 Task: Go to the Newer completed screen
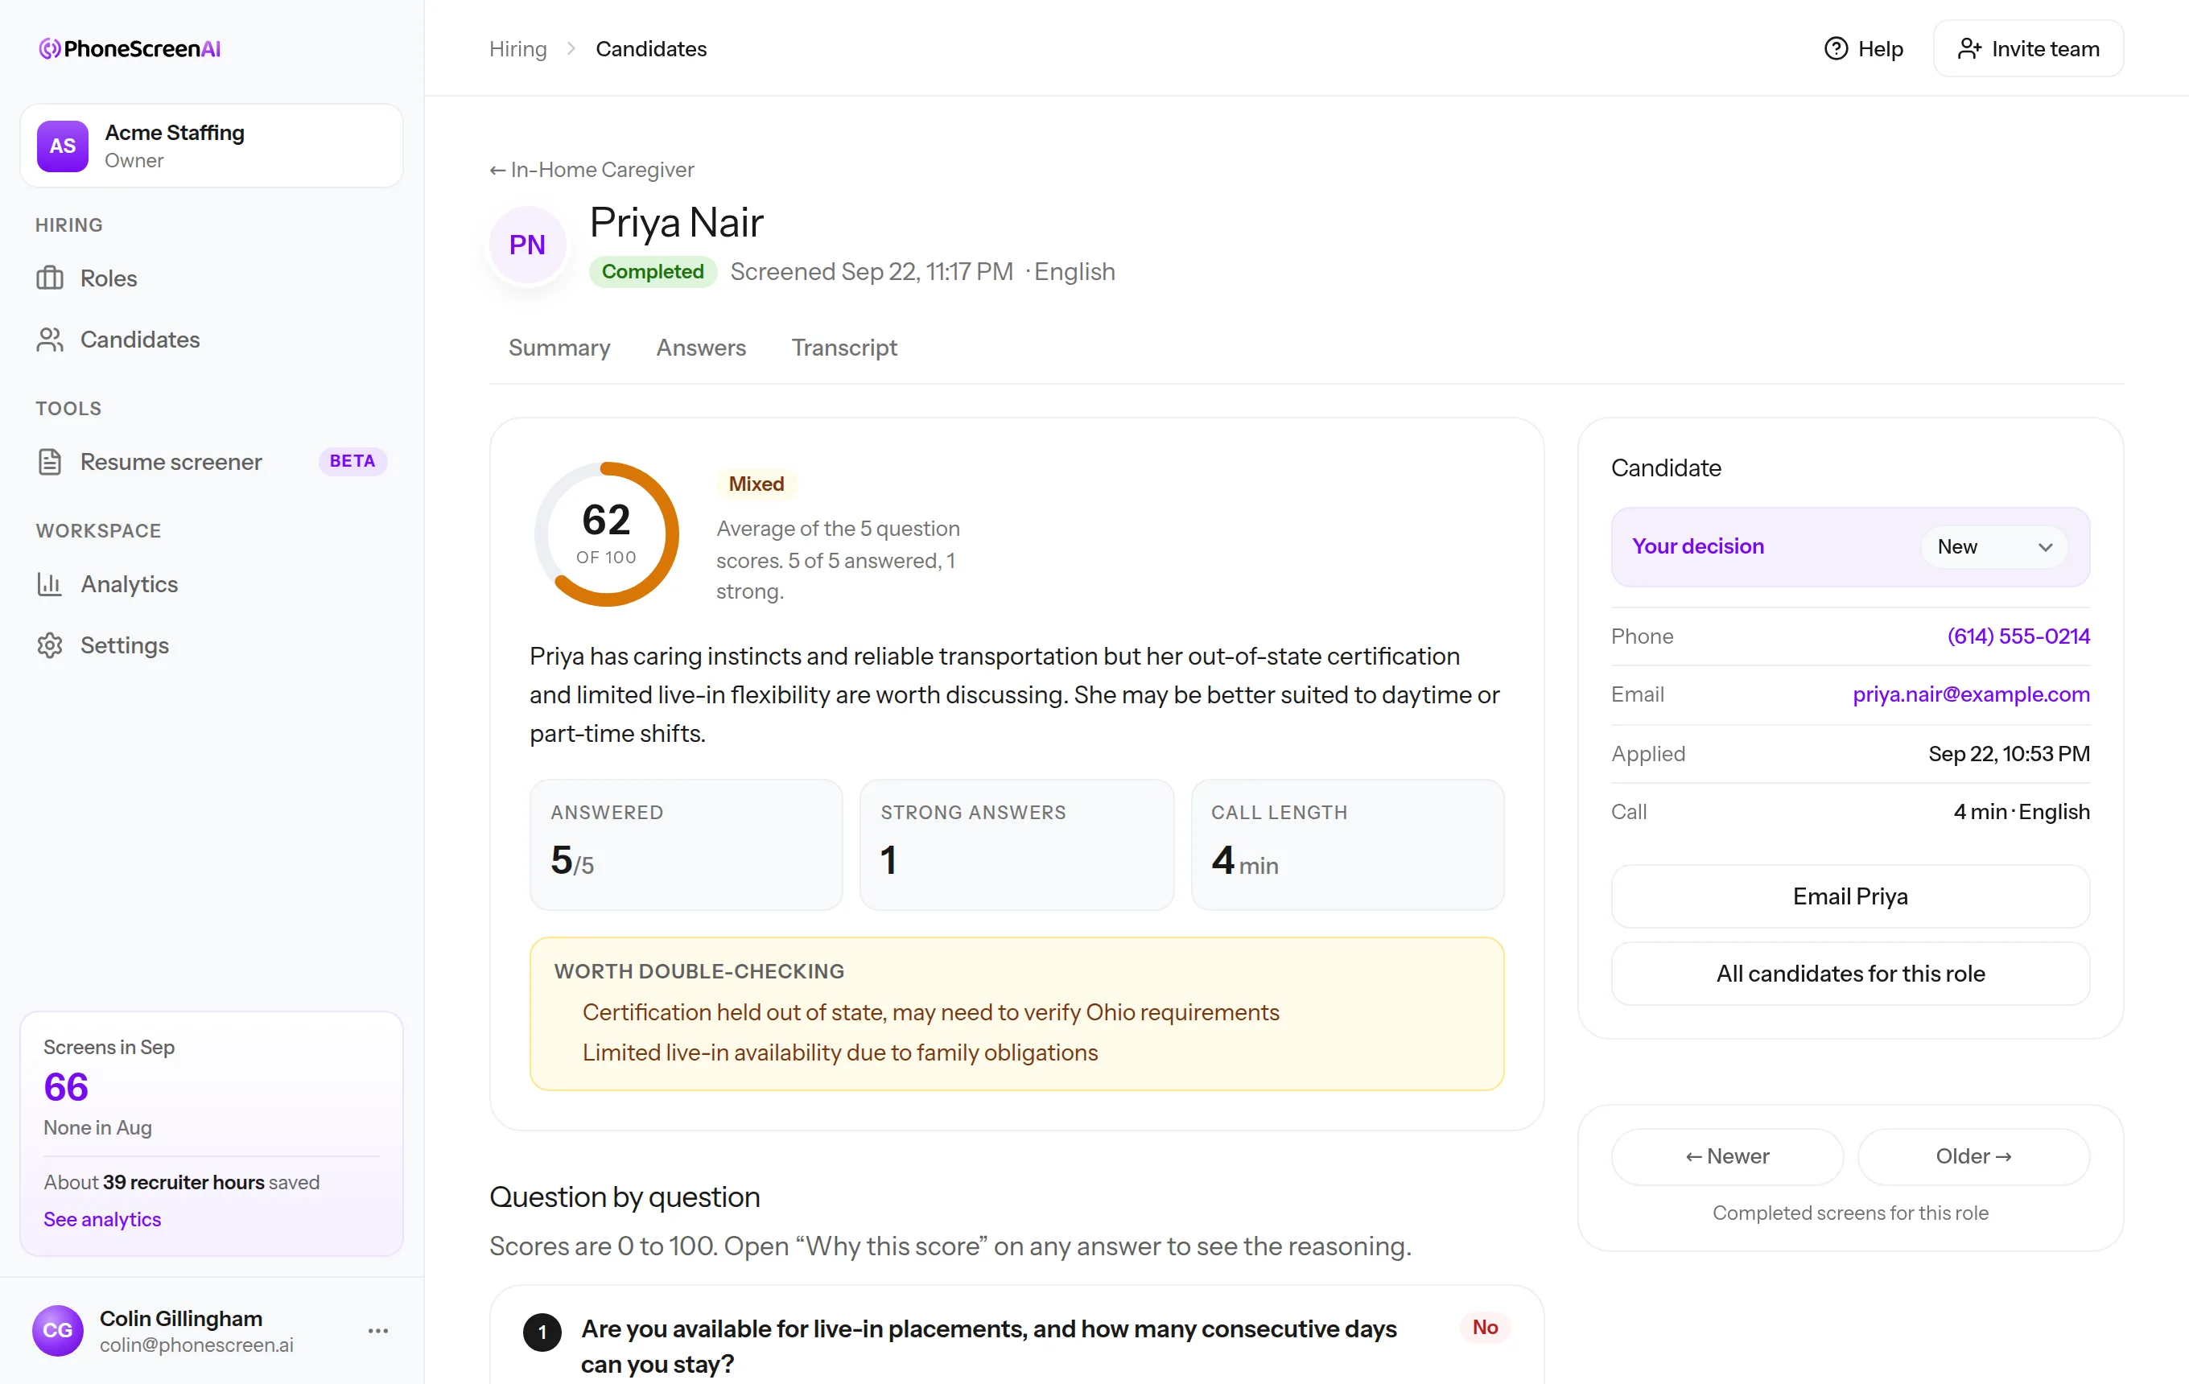pos(1727,1156)
